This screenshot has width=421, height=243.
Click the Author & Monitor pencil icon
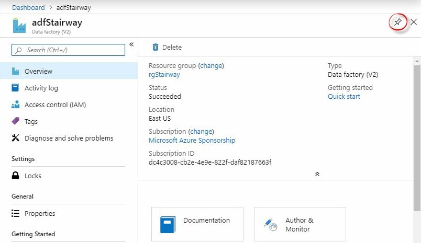[270, 225]
